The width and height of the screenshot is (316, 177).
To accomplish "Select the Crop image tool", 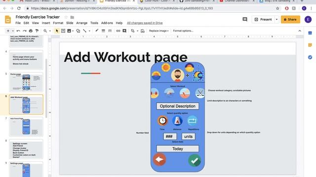I will pyautogui.click(x=133, y=31).
